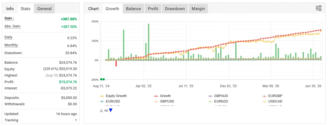Show the Drawdown chart tab
Image resolution: width=328 pixels, height=126 pixels.
click(175, 8)
